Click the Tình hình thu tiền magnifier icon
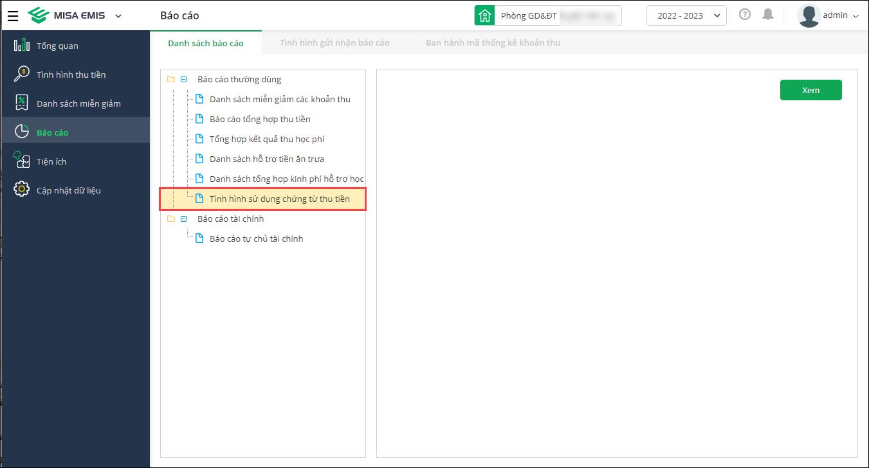The height and width of the screenshot is (468, 869). click(x=22, y=74)
